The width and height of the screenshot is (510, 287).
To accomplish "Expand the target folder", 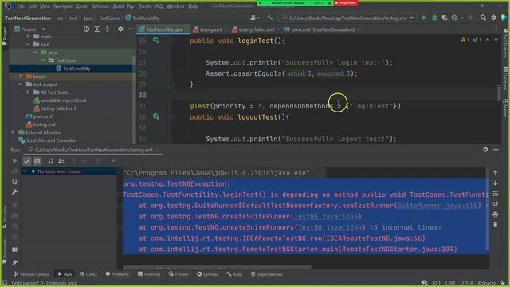I will point(20,77).
